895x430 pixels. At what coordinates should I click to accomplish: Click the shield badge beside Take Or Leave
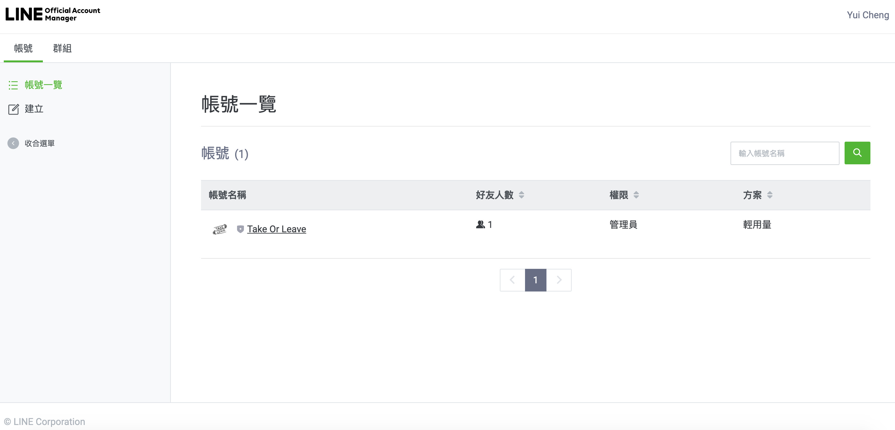click(x=240, y=229)
